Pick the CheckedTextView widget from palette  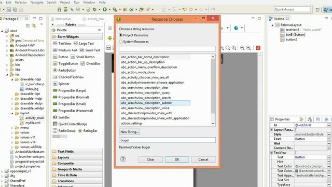[68, 77]
